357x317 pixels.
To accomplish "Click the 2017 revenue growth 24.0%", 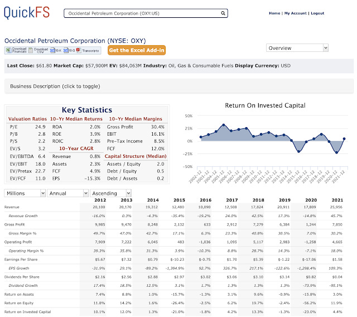I will tap(231, 216).
